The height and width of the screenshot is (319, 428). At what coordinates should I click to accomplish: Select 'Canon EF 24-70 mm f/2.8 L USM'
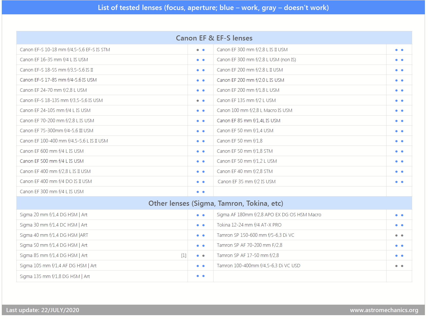53,90
